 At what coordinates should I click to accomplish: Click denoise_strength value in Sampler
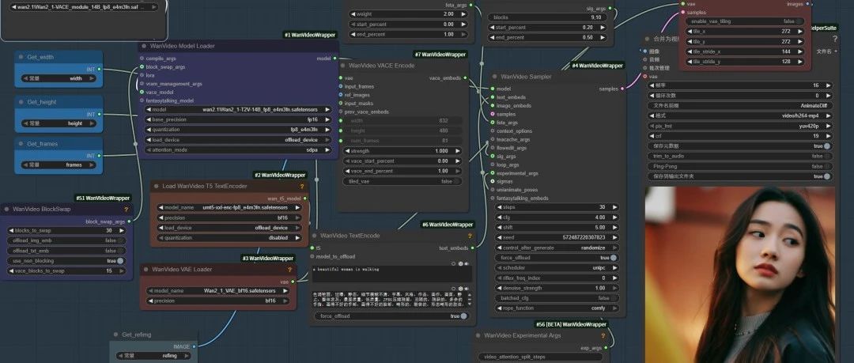[x=557, y=288]
